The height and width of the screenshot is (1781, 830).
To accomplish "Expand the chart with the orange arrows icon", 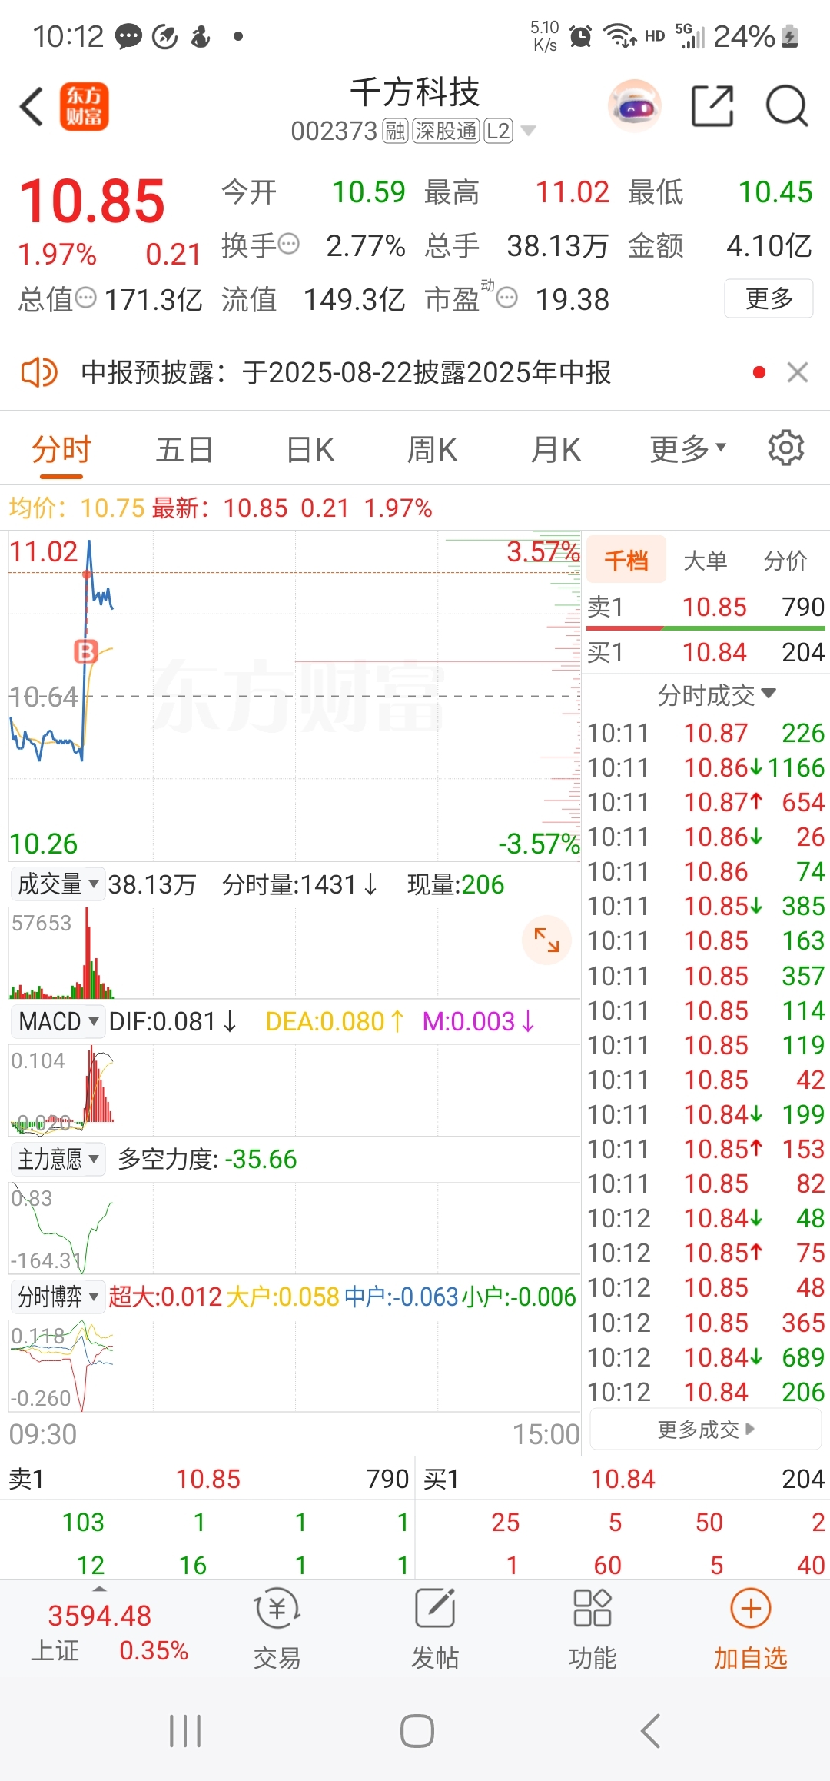I will pos(546,940).
